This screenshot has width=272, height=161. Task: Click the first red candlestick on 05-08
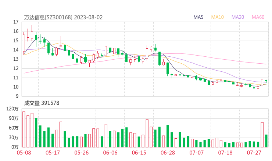point(24,43)
